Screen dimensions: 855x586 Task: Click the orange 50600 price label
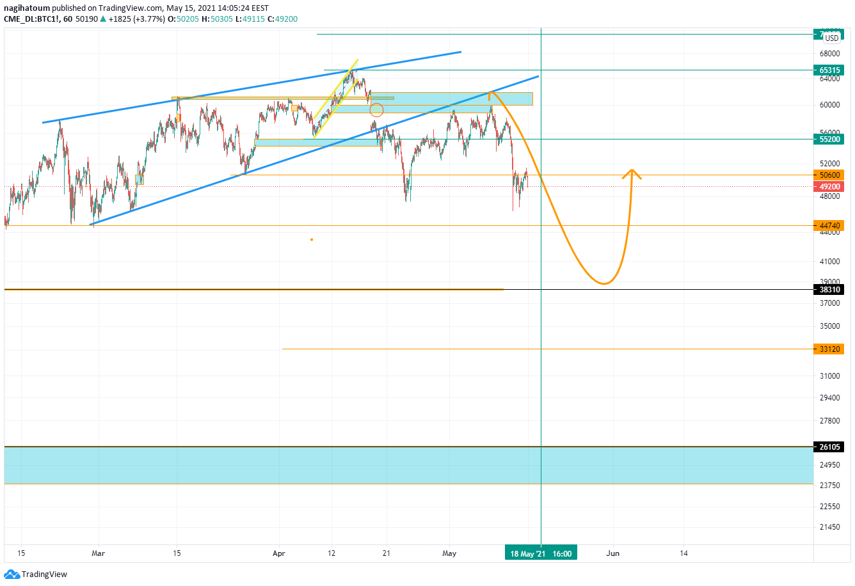coord(829,175)
